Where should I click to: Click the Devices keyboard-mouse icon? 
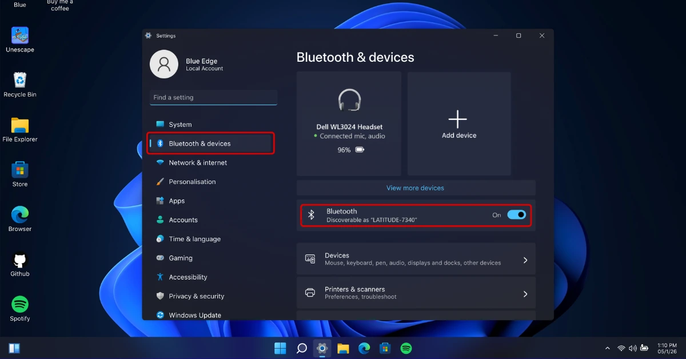[x=310, y=259]
